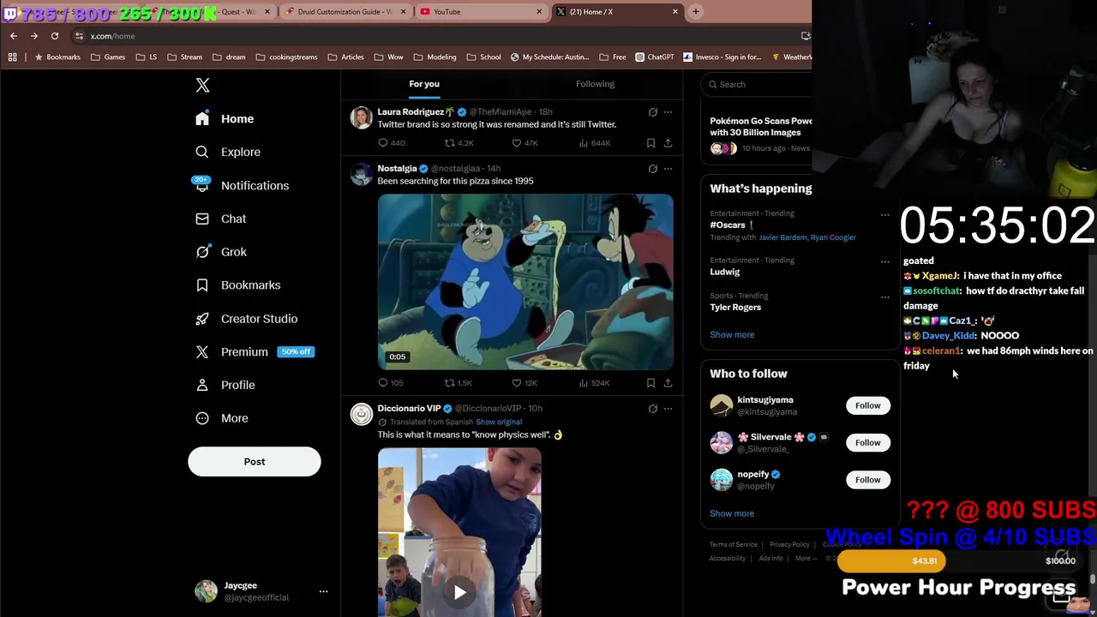Open Jaycgee account switcher menu
This screenshot has height=617, width=1097.
pos(323,591)
